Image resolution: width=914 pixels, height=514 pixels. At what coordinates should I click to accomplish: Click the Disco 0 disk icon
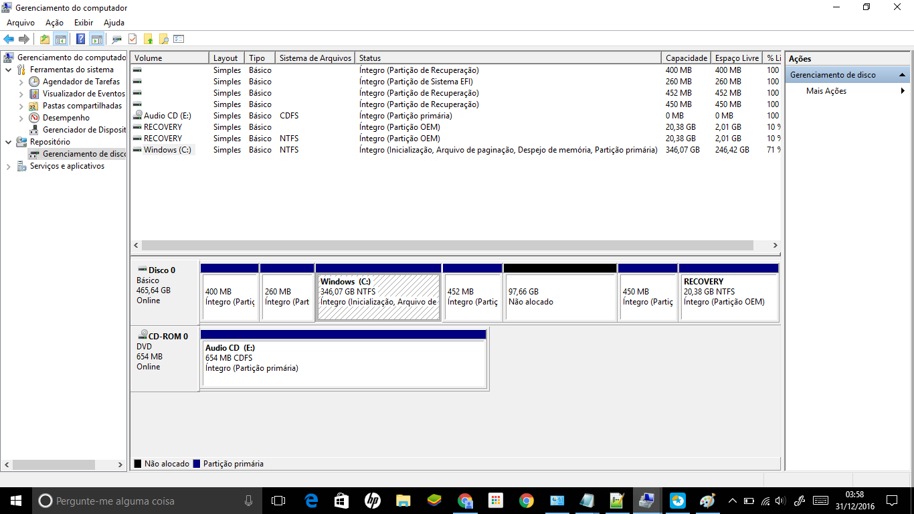[142, 270]
